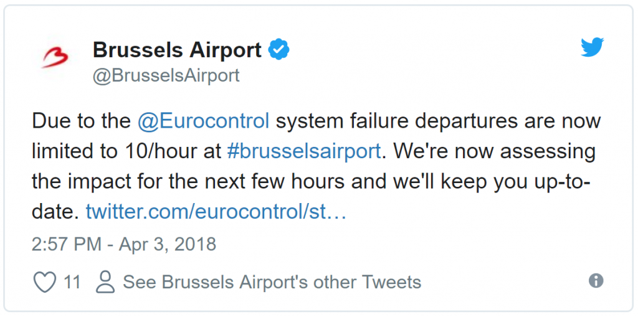See Brussels Airport's other Tweets
The width and height of the screenshot is (638, 317).
272,282
